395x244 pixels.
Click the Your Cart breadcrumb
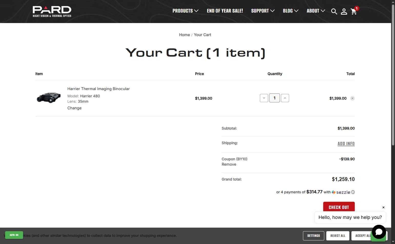(202, 35)
